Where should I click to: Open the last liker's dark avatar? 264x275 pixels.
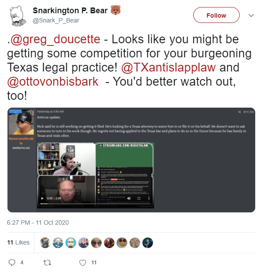(148, 243)
